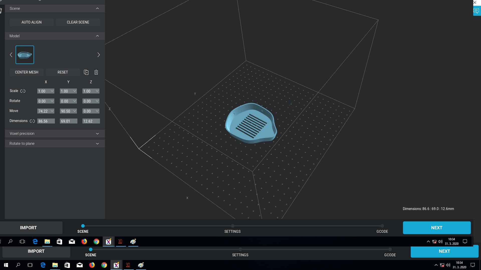Click the AUTO ALIGN button

pyautogui.click(x=32, y=22)
